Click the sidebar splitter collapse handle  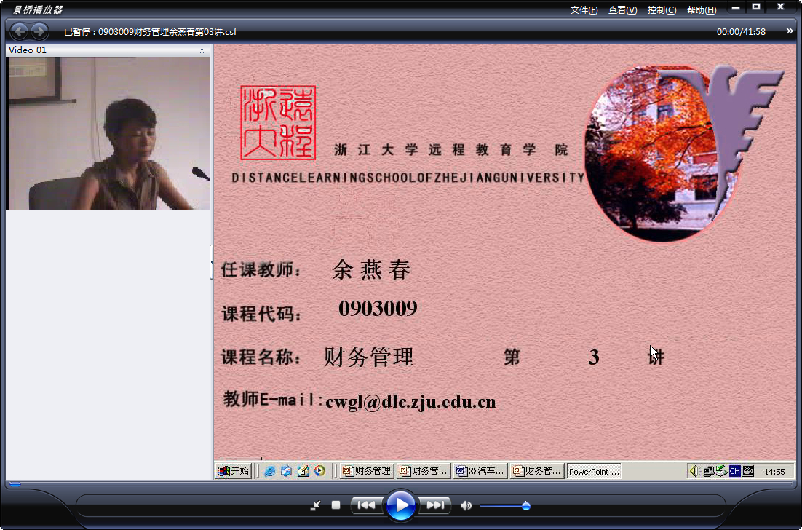point(212,262)
